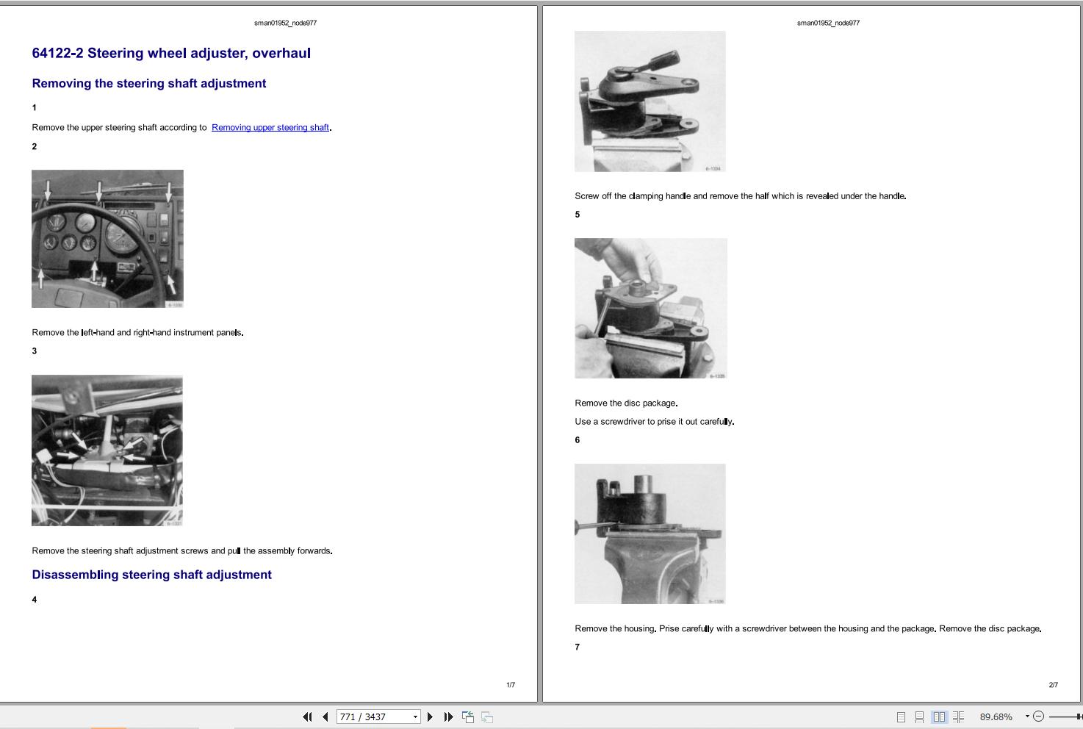Jump to the last page icon

(448, 717)
